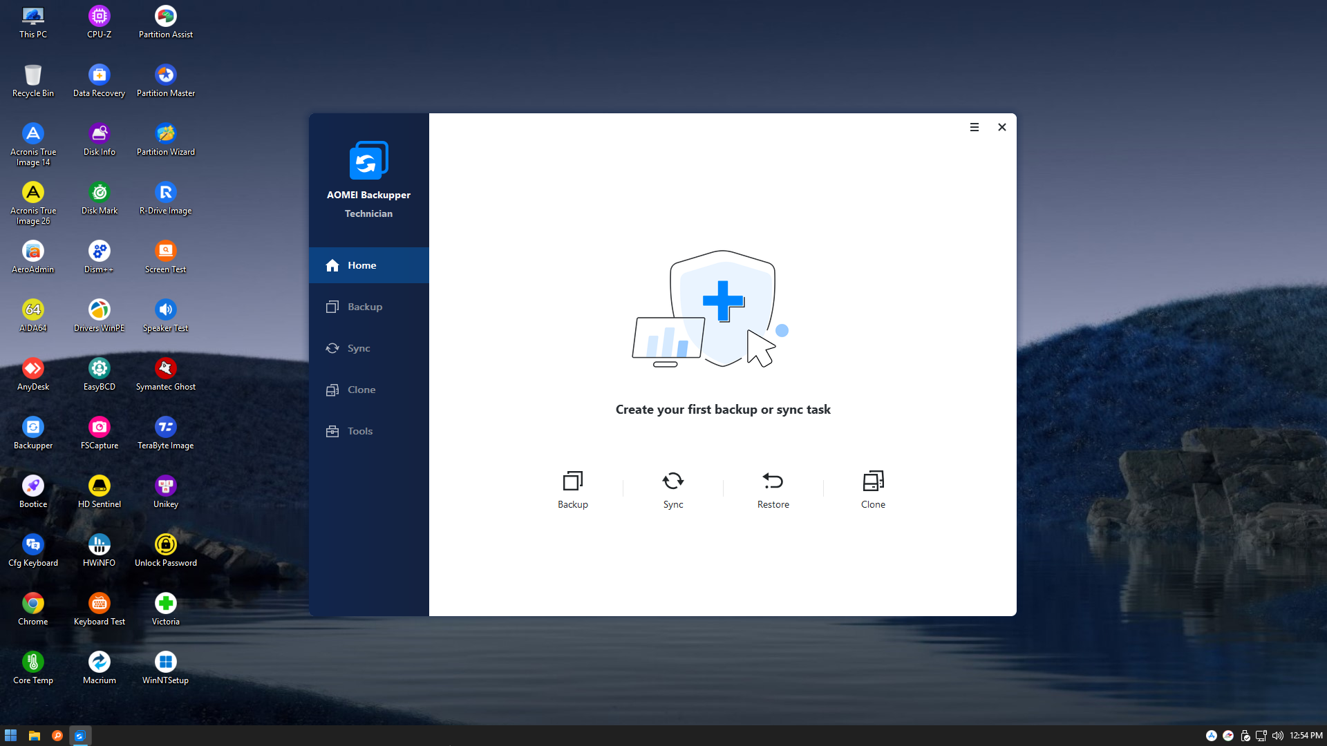1327x746 pixels.
Task: Open File Explorer from the taskbar
Action: 34,736
